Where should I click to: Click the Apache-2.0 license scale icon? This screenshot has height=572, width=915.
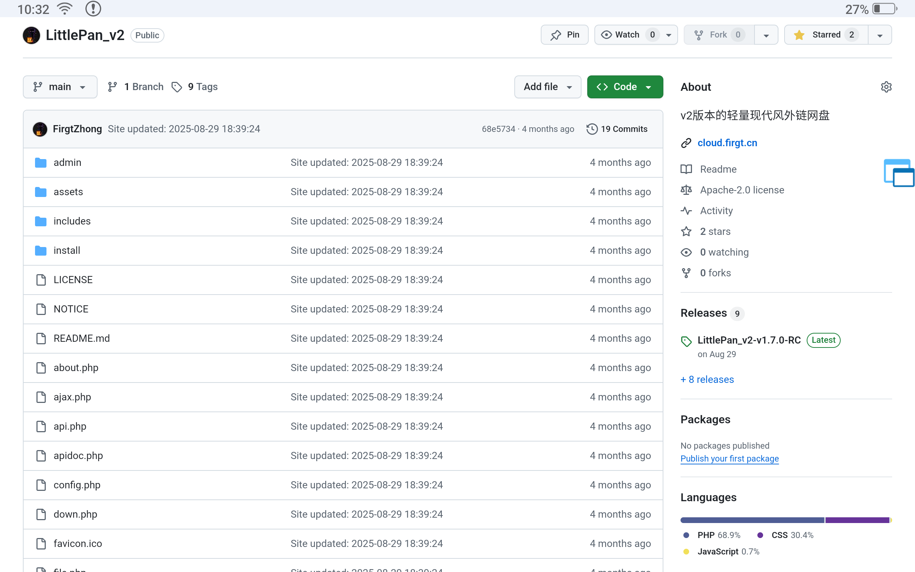[x=686, y=190]
